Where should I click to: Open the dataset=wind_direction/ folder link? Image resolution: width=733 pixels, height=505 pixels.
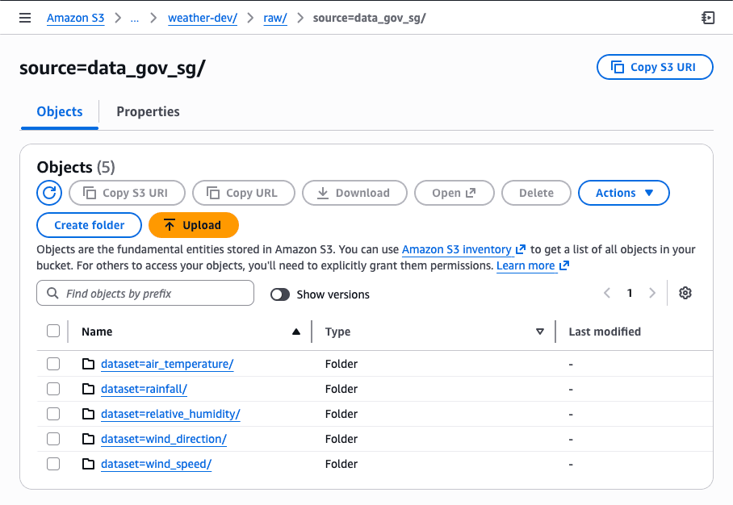point(163,439)
